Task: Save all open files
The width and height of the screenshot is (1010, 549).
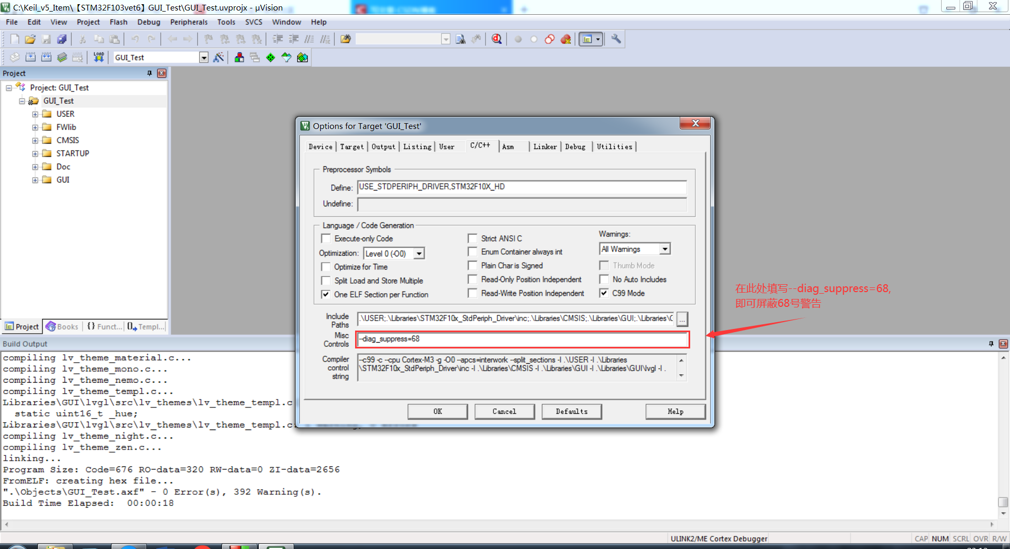Action: [62, 38]
